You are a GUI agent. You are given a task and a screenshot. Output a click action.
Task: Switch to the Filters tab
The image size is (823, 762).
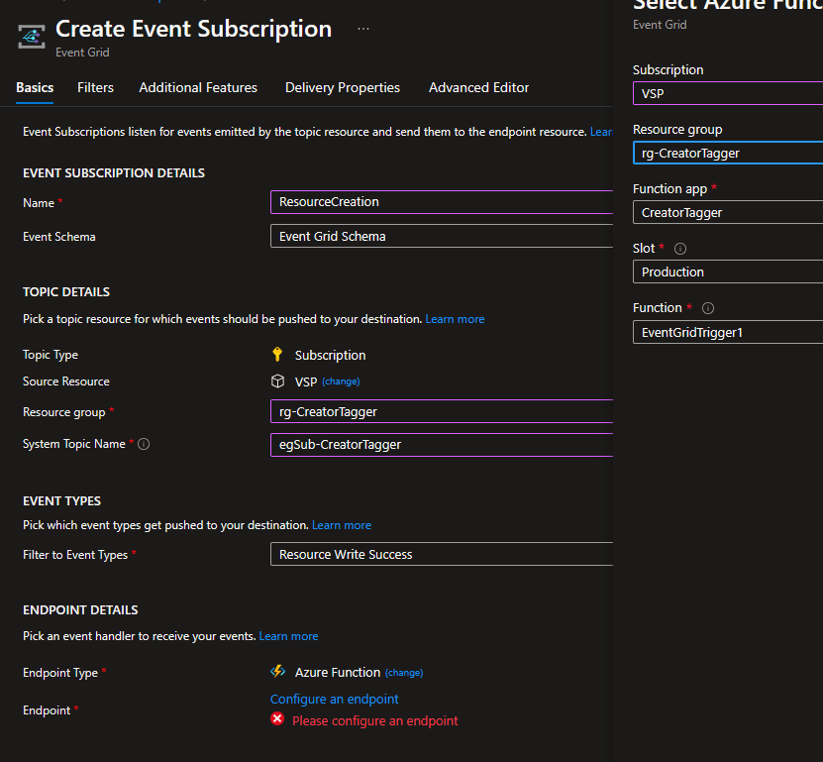tap(95, 87)
